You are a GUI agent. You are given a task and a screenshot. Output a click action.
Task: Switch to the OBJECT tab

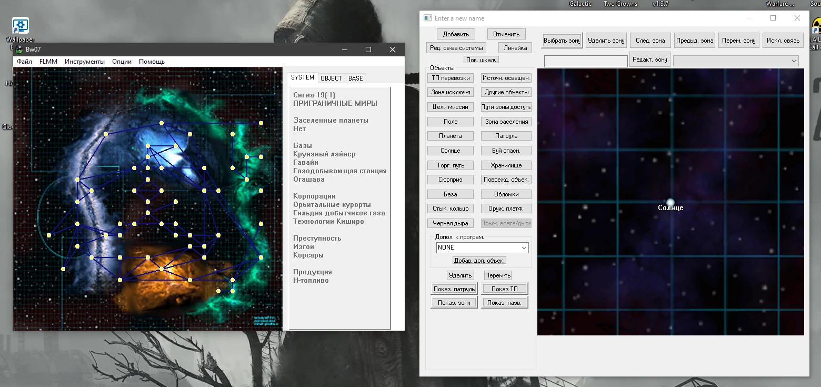coord(331,78)
